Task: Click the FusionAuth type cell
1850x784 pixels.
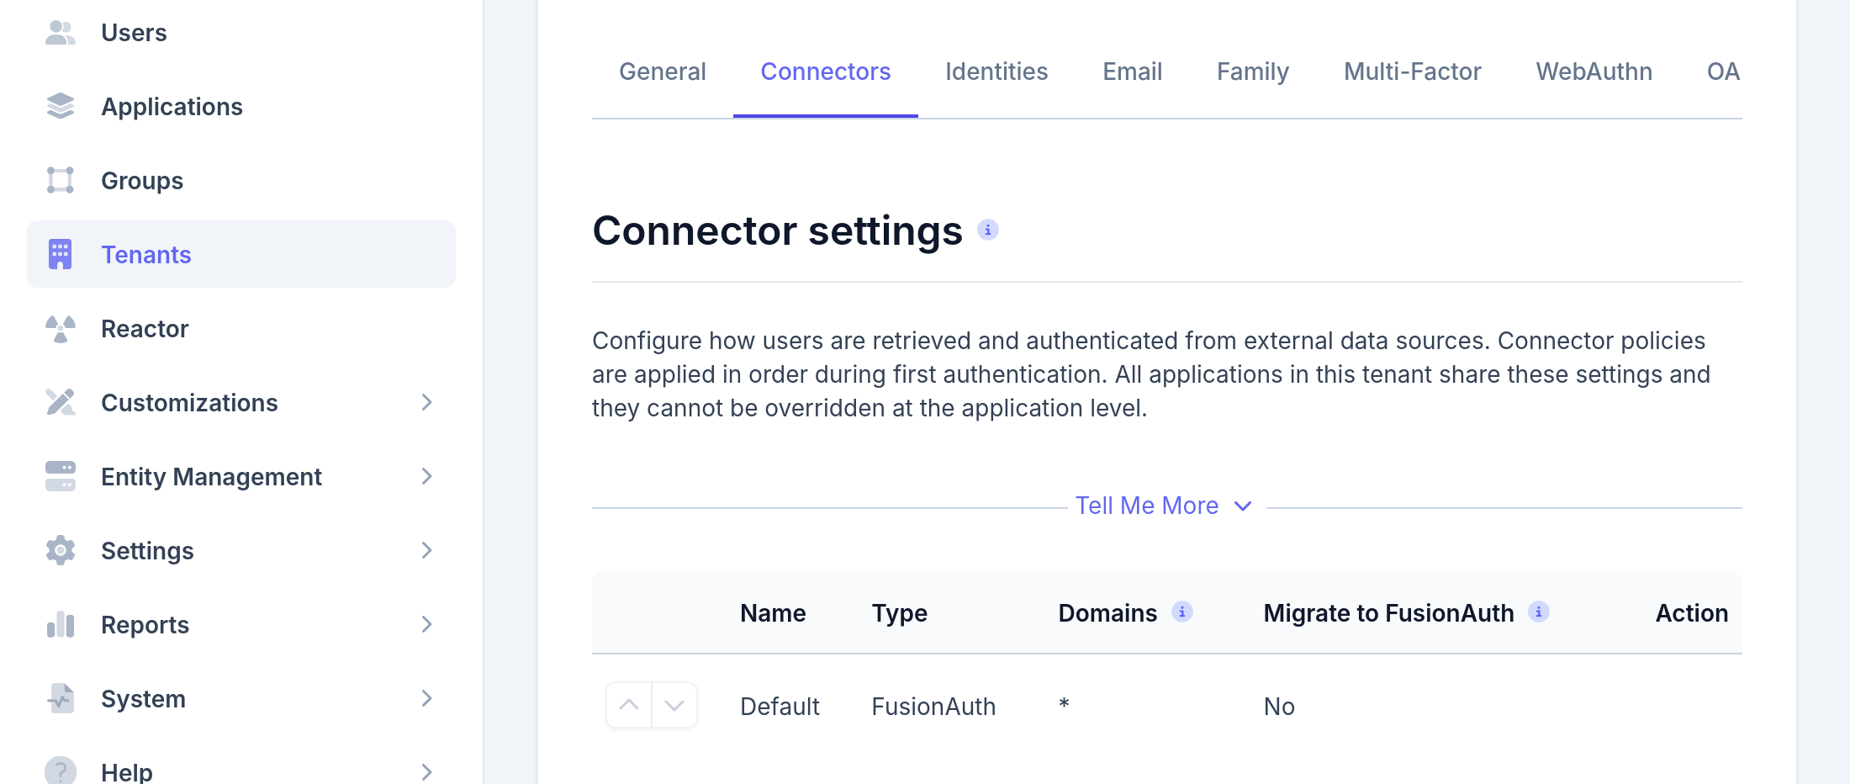Action: click(x=933, y=707)
